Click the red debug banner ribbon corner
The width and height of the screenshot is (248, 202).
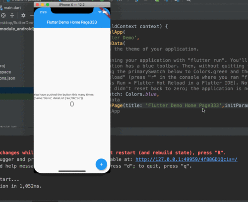coord(106,13)
